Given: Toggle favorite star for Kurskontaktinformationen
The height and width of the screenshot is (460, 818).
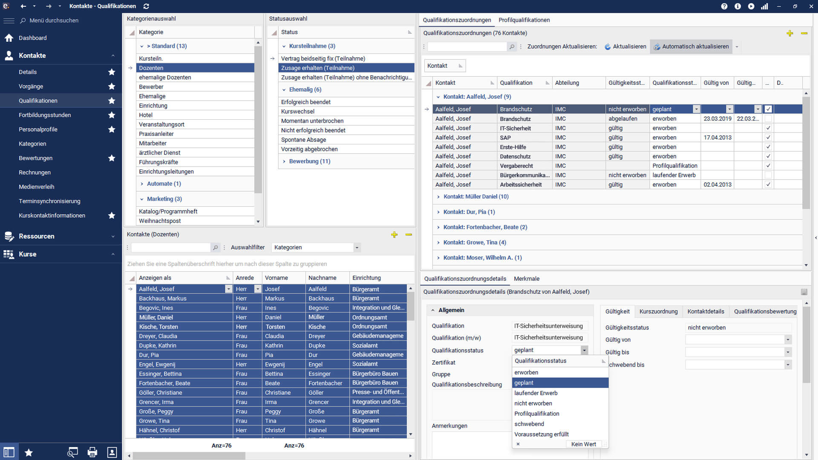Looking at the screenshot, I should tap(112, 216).
